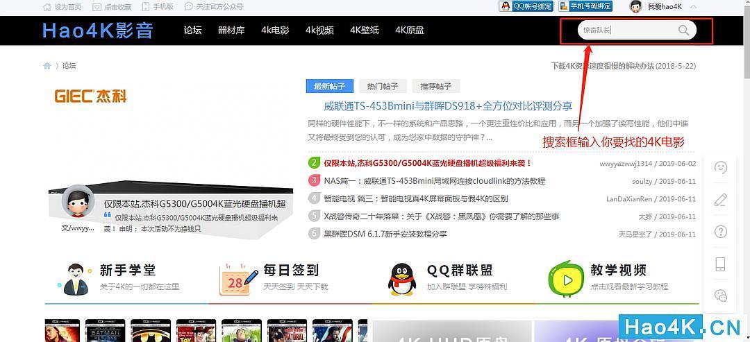Screen dimensions: 750x342
Task: Click the GIEC 杰科 logo
Action: [x=91, y=96]
